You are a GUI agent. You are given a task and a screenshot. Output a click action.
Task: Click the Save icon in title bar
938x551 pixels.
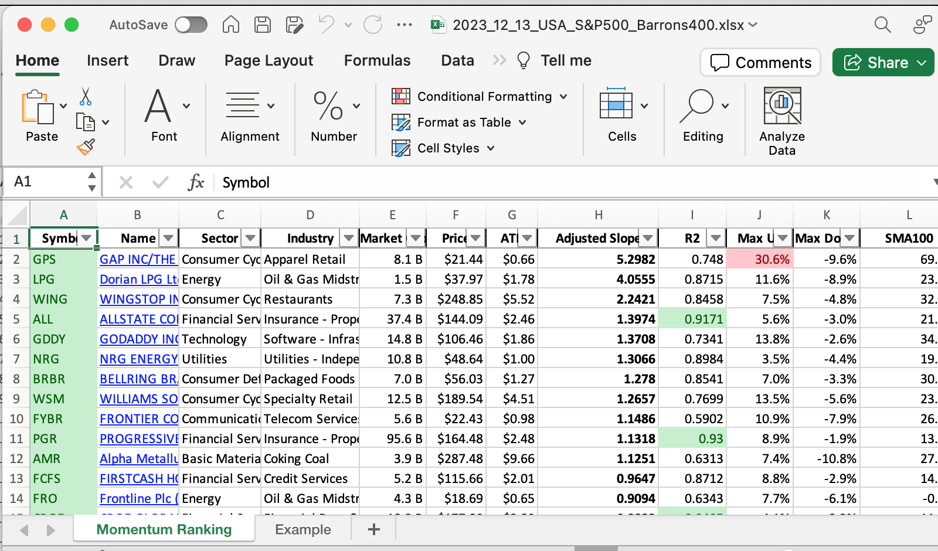coord(262,25)
